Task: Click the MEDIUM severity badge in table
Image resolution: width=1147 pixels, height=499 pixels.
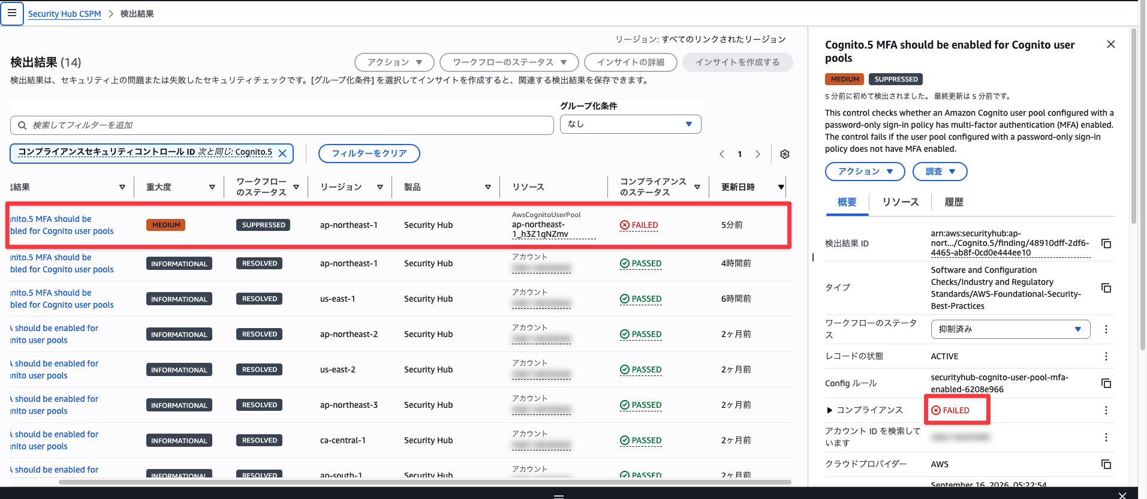Action: 165,225
